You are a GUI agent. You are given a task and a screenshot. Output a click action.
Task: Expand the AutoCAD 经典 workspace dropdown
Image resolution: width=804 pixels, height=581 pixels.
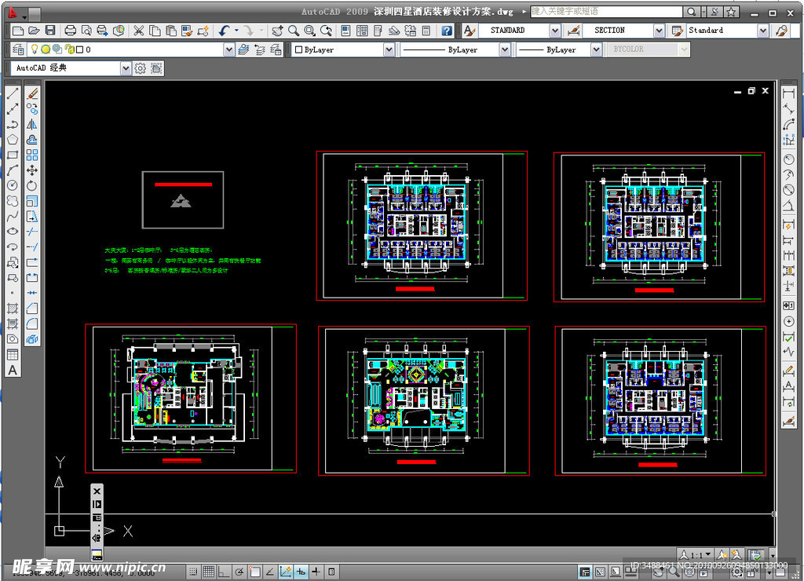[x=126, y=68]
